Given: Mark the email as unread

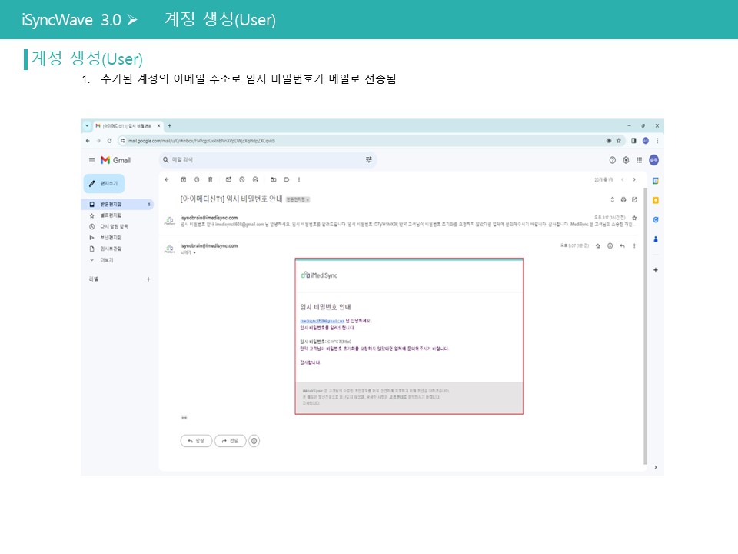Looking at the screenshot, I should click(x=228, y=179).
